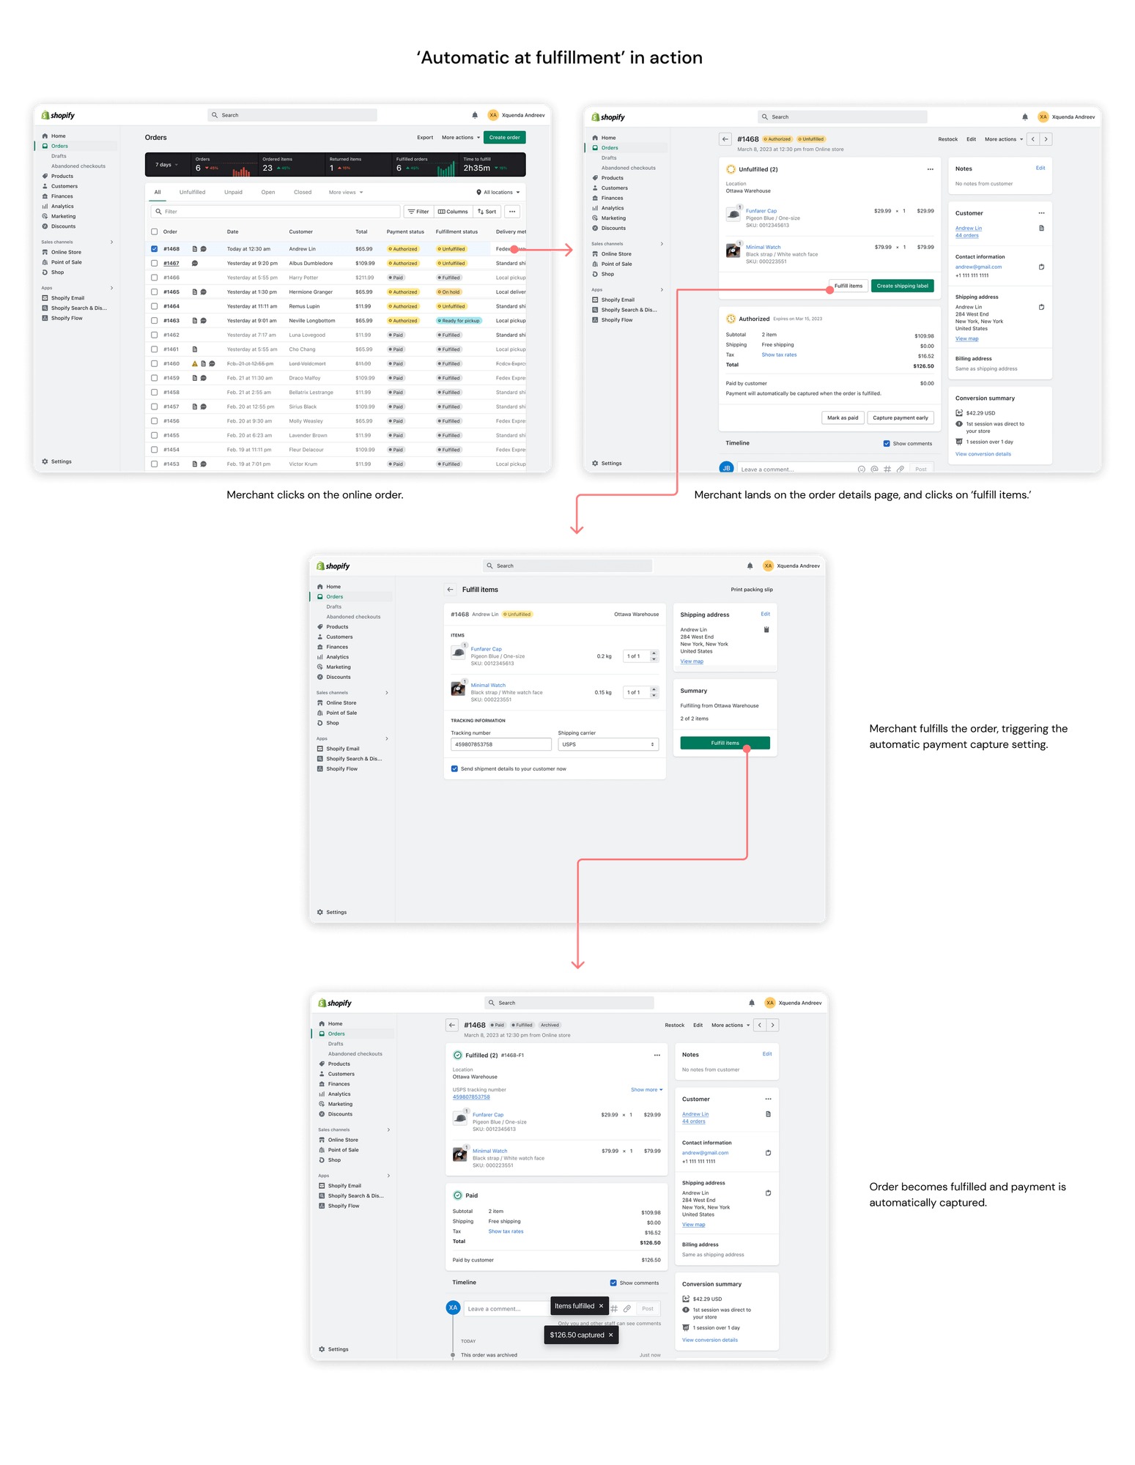Click the three-dot button beside Sort
Screen dimensions: 1135x1465
coord(512,212)
